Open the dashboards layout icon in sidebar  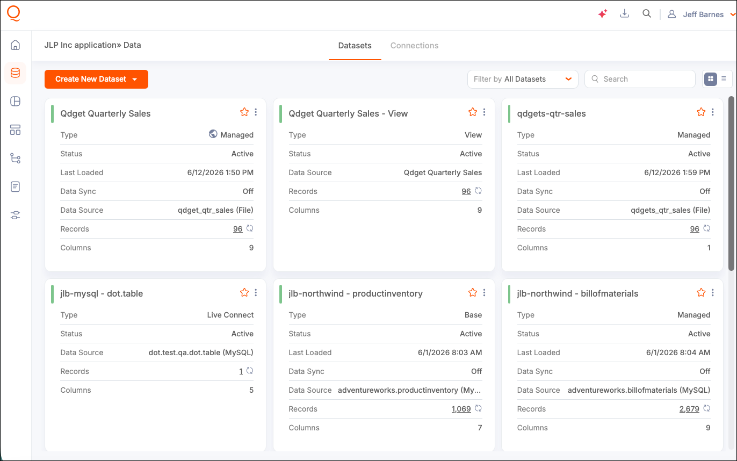pyautogui.click(x=15, y=129)
